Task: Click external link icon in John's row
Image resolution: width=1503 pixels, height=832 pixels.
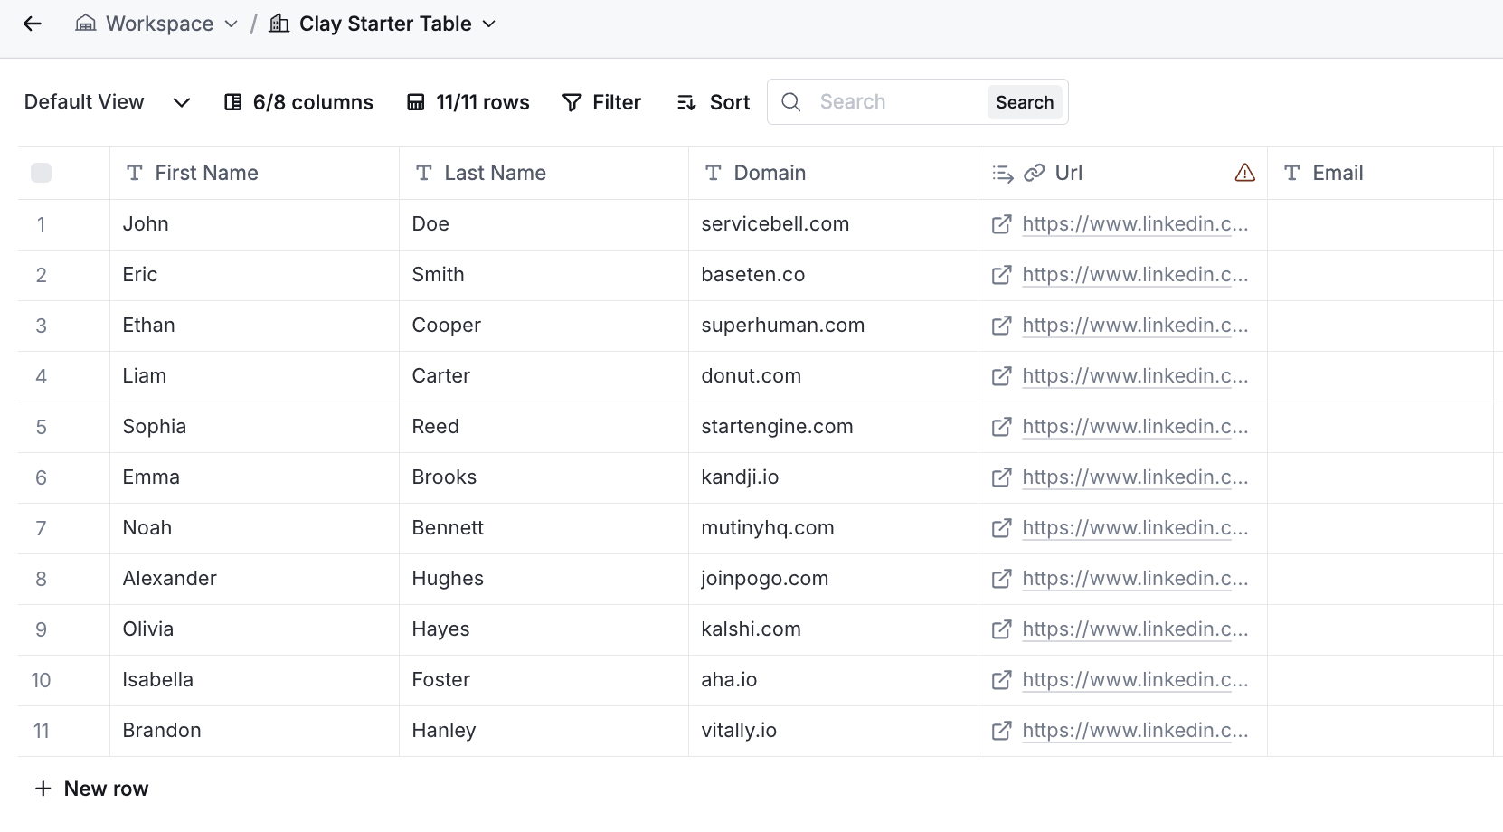Action: 1001,224
